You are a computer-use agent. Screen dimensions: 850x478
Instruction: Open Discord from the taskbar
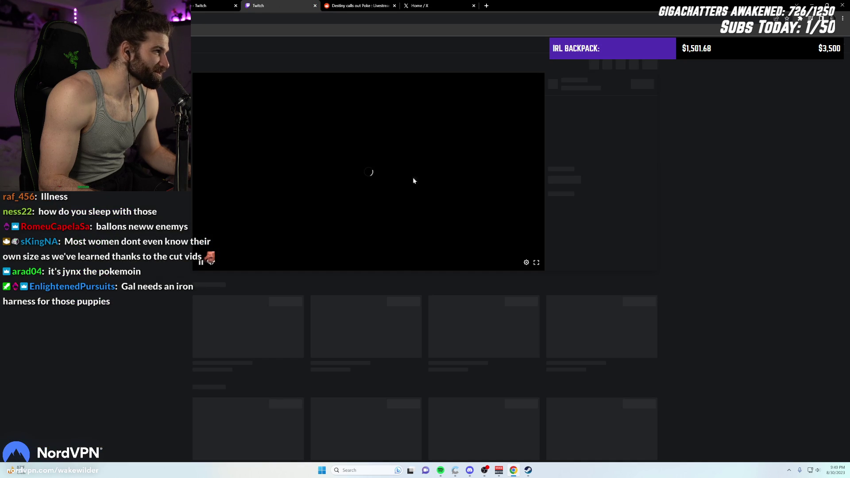coord(470,470)
